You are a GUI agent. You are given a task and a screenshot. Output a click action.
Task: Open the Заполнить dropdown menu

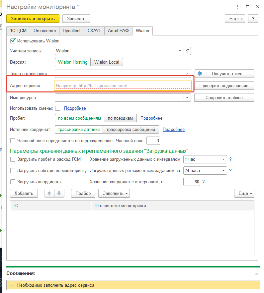(x=114, y=193)
